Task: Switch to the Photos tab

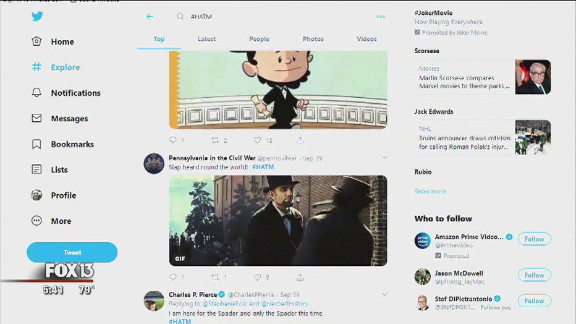Action: coord(313,39)
